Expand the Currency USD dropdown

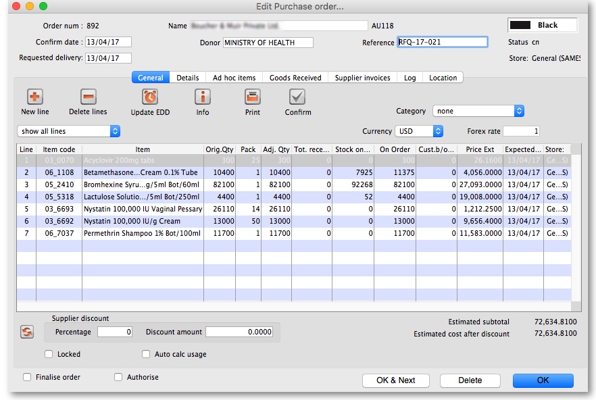(x=419, y=131)
